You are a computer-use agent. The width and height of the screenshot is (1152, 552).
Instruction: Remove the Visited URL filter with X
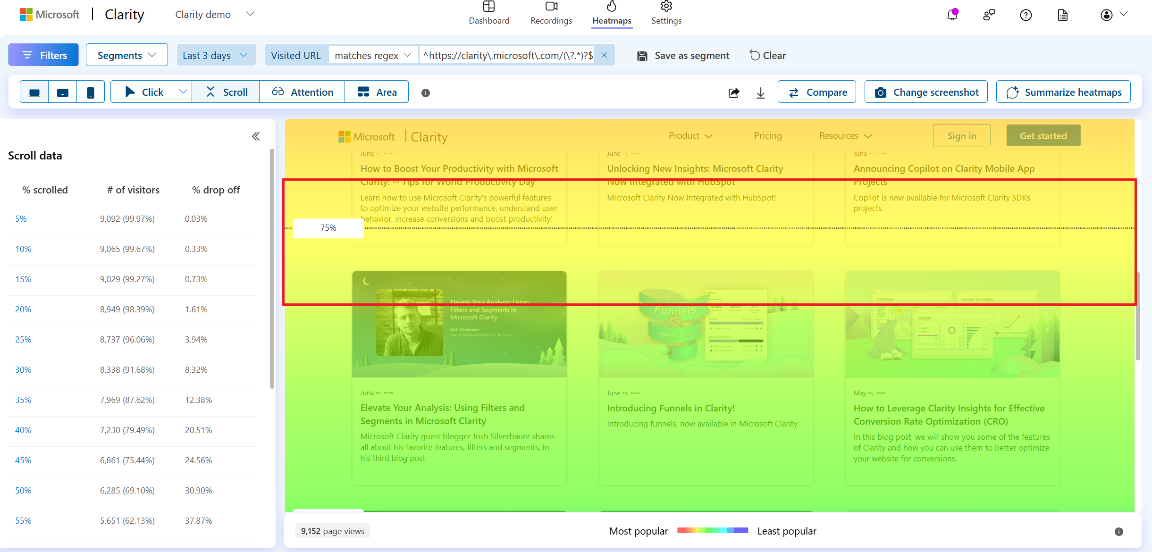tap(604, 55)
